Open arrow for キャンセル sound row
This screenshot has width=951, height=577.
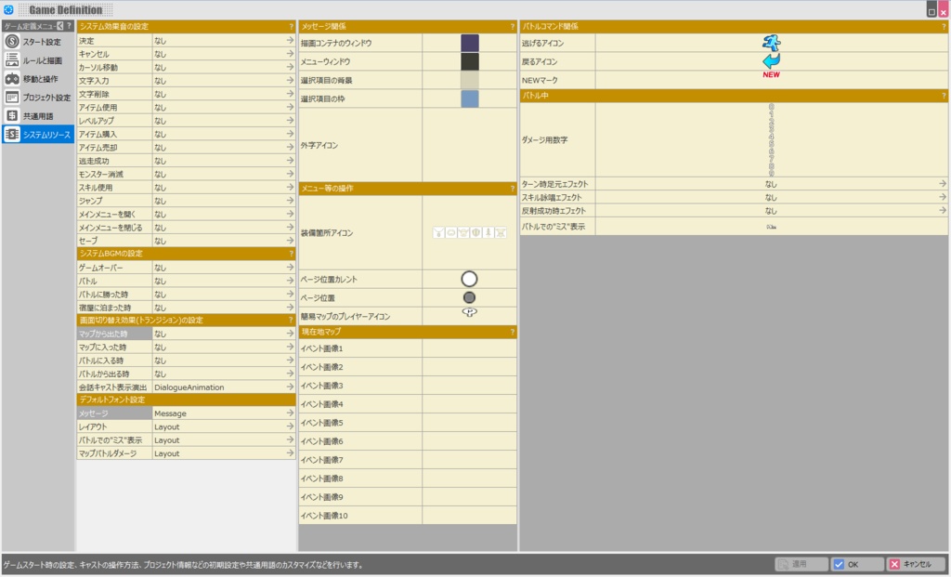(290, 53)
